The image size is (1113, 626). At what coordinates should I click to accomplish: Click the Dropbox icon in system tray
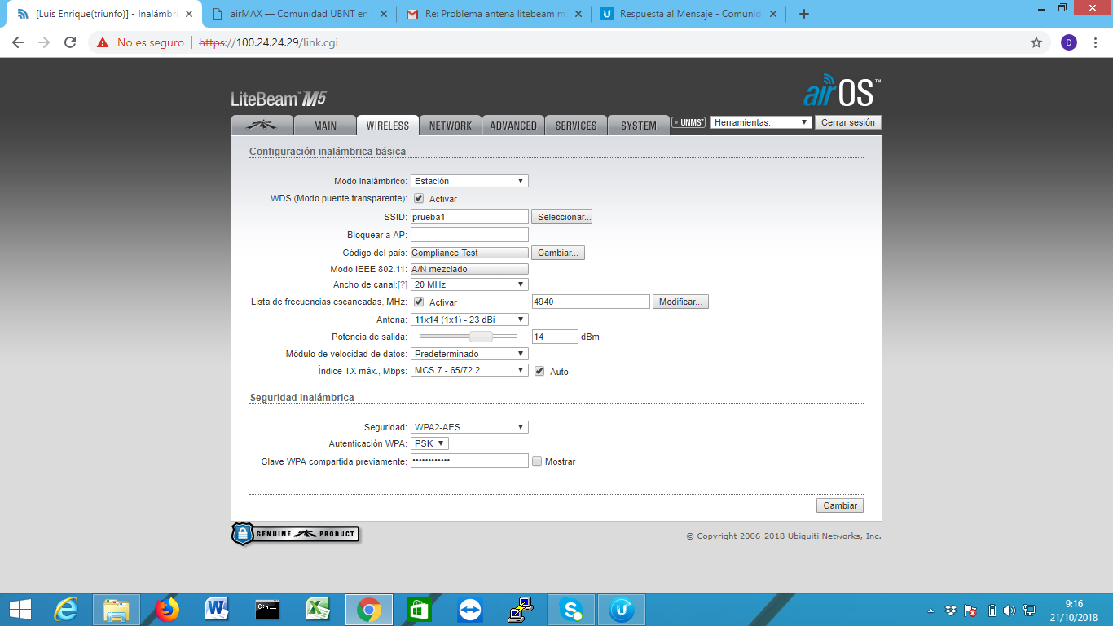(x=951, y=610)
